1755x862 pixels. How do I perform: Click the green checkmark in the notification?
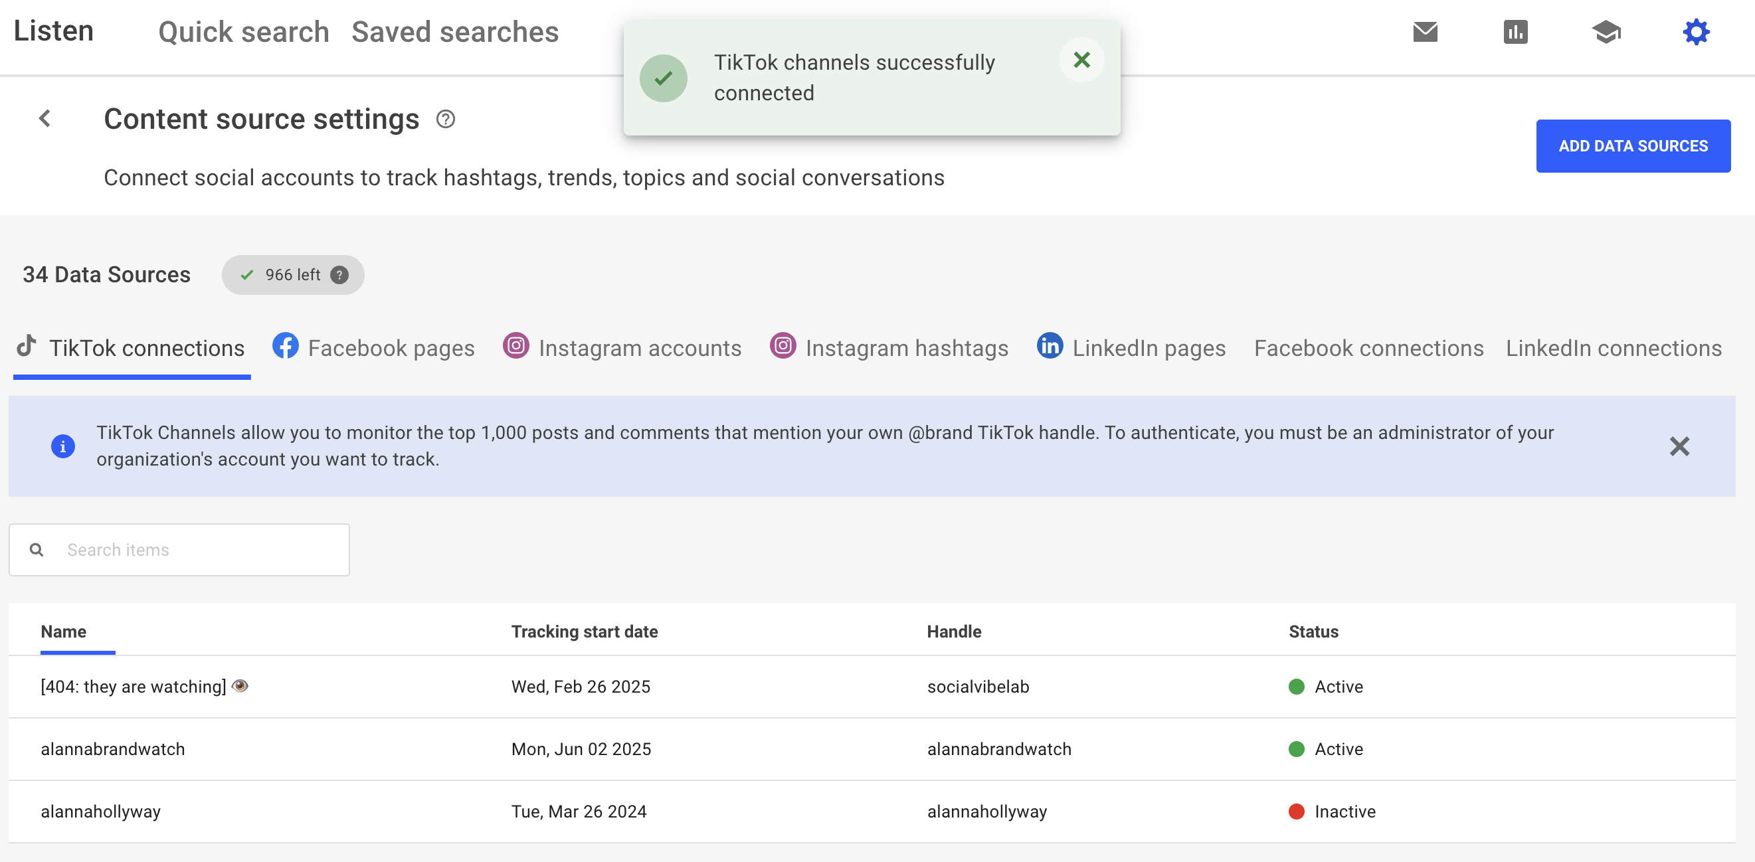click(x=663, y=78)
